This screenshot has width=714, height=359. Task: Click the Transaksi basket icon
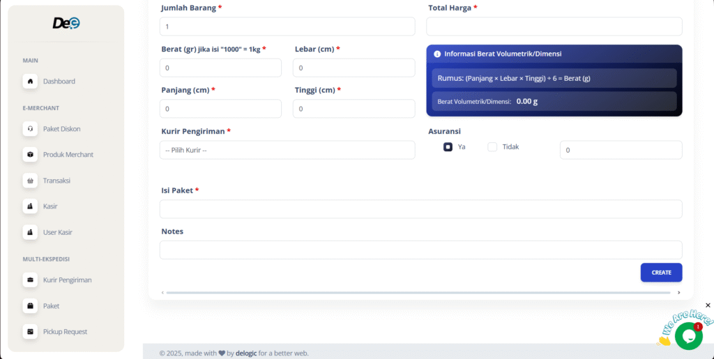pos(30,181)
